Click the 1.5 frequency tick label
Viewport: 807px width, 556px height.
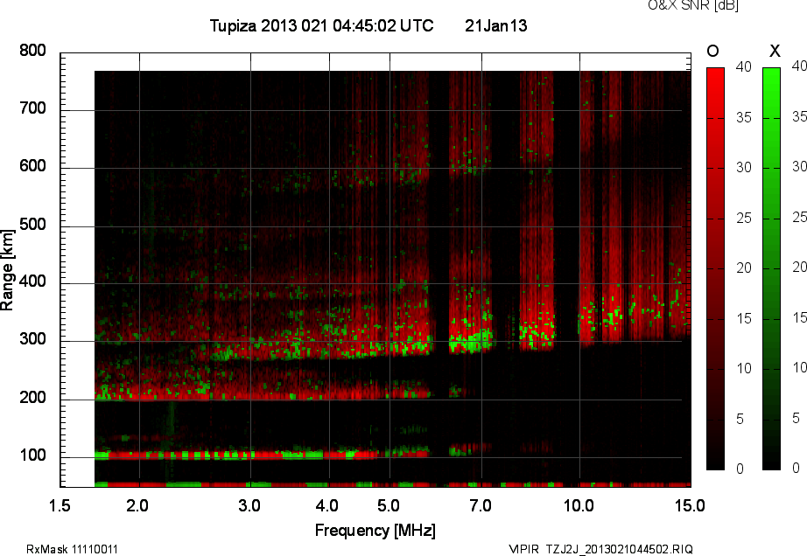click(x=60, y=506)
